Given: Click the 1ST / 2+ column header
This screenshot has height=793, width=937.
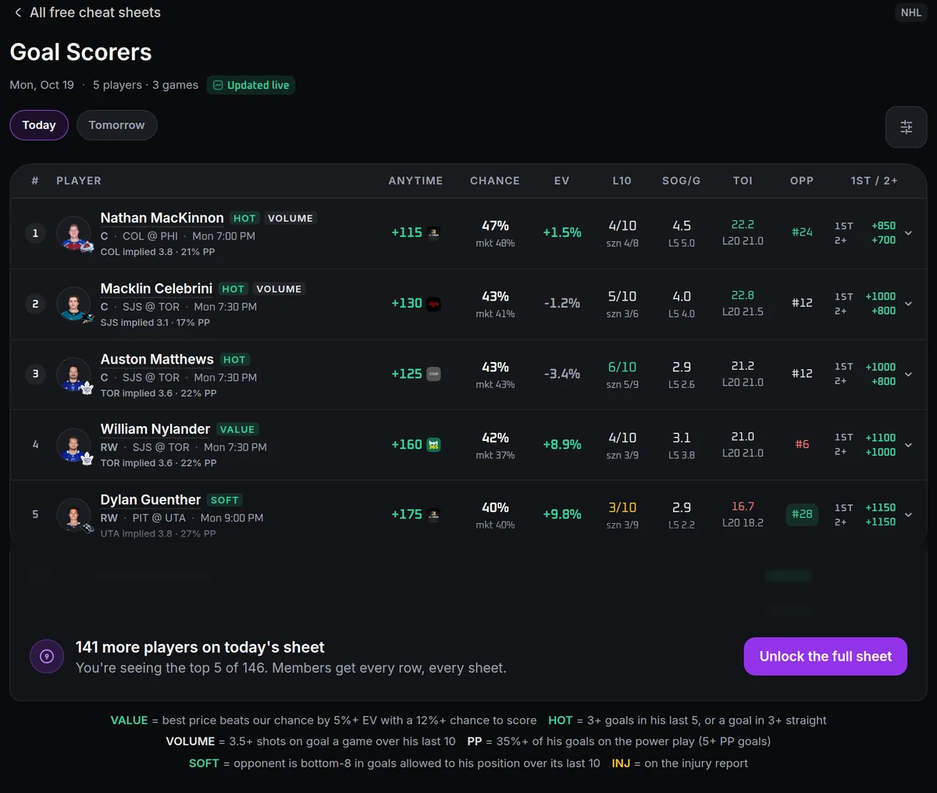Looking at the screenshot, I should click(875, 180).
